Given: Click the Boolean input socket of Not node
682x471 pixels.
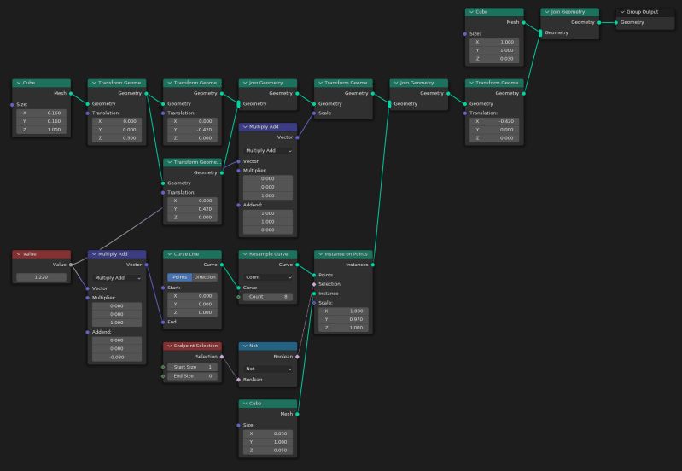Looking at the screenshot, I should pyautogui.click(x=238, y=380).
